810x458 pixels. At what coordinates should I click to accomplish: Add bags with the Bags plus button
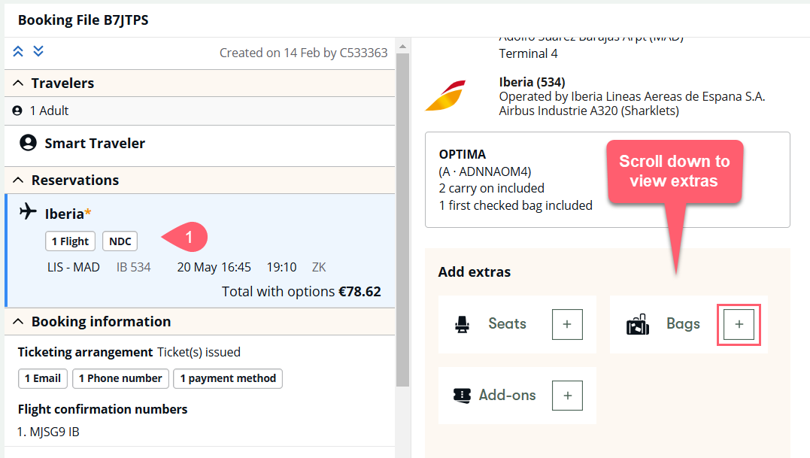tap(739, 324)
